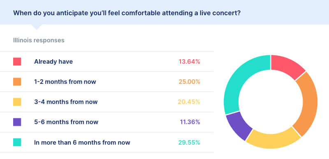Click the red Already have legend swatch
The height and width of the screenshot is (159, 329).
tap(17, 62)
